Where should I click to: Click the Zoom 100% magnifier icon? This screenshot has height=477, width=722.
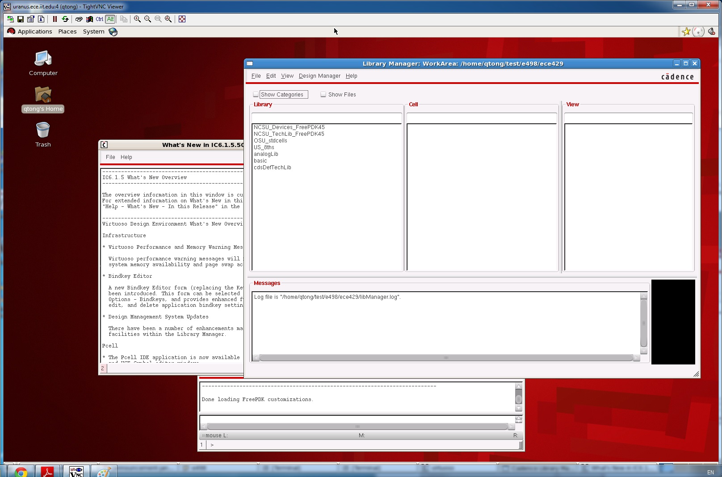pos(158,19)
